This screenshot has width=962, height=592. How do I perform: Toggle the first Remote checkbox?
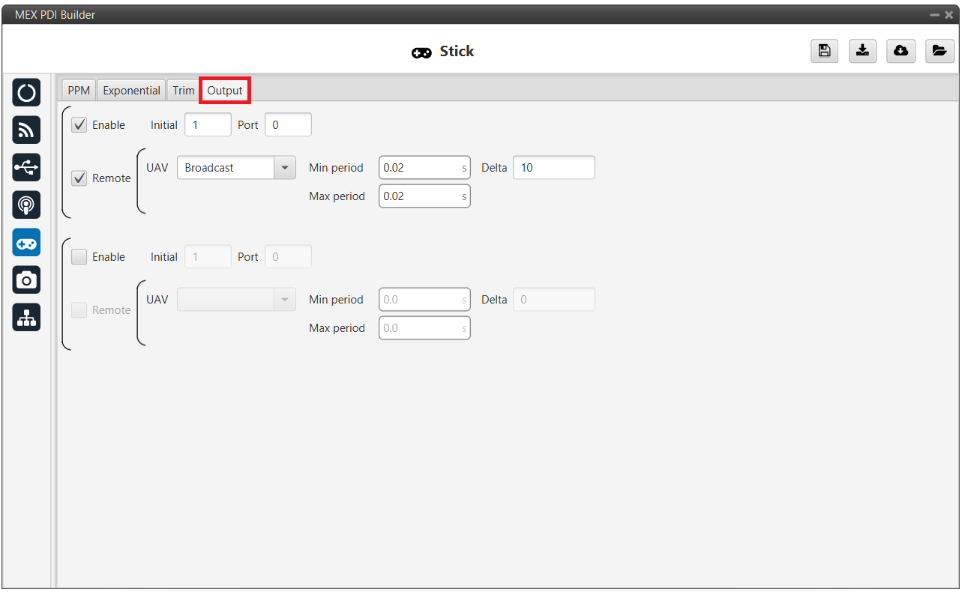pyautogui.click(x=79, y=178)
